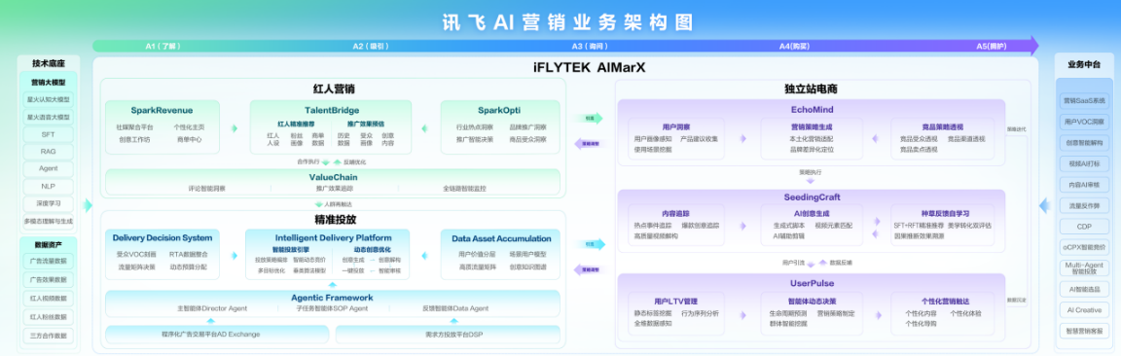Viewport: 1121px width, 356px height.
Task: Click the 广告效果数据 box
Action: tap(49, 279)
